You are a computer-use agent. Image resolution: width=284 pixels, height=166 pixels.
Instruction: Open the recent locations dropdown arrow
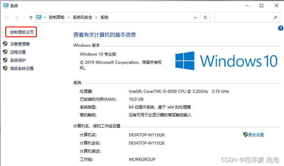tap(24, 18)
